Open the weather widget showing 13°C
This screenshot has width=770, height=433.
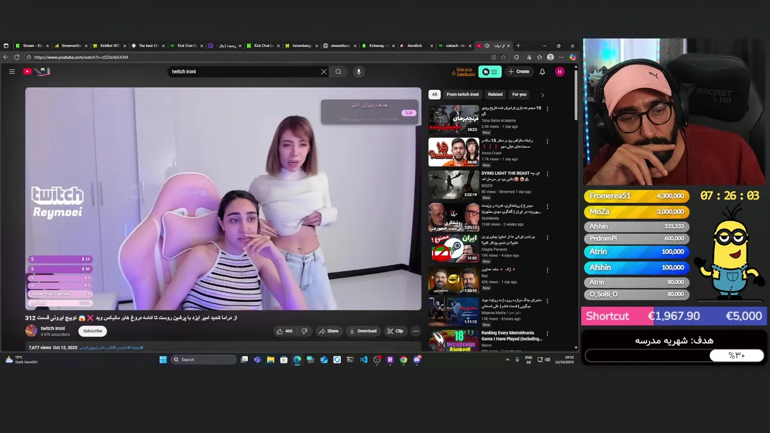click(22, 360)
